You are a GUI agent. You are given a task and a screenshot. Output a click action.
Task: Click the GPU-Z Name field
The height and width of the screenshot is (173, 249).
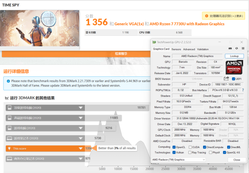pyautogui.click(x=197, y=56)
